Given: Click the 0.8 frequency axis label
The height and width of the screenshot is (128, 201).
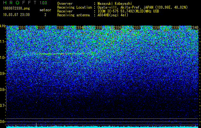Looking at the screenshot, I should (3, 90).
